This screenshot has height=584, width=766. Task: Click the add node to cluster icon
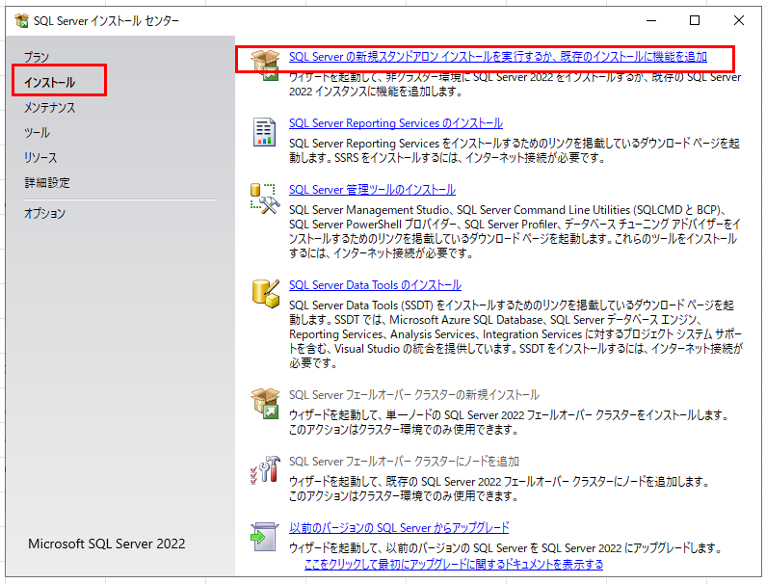[264, 468]
